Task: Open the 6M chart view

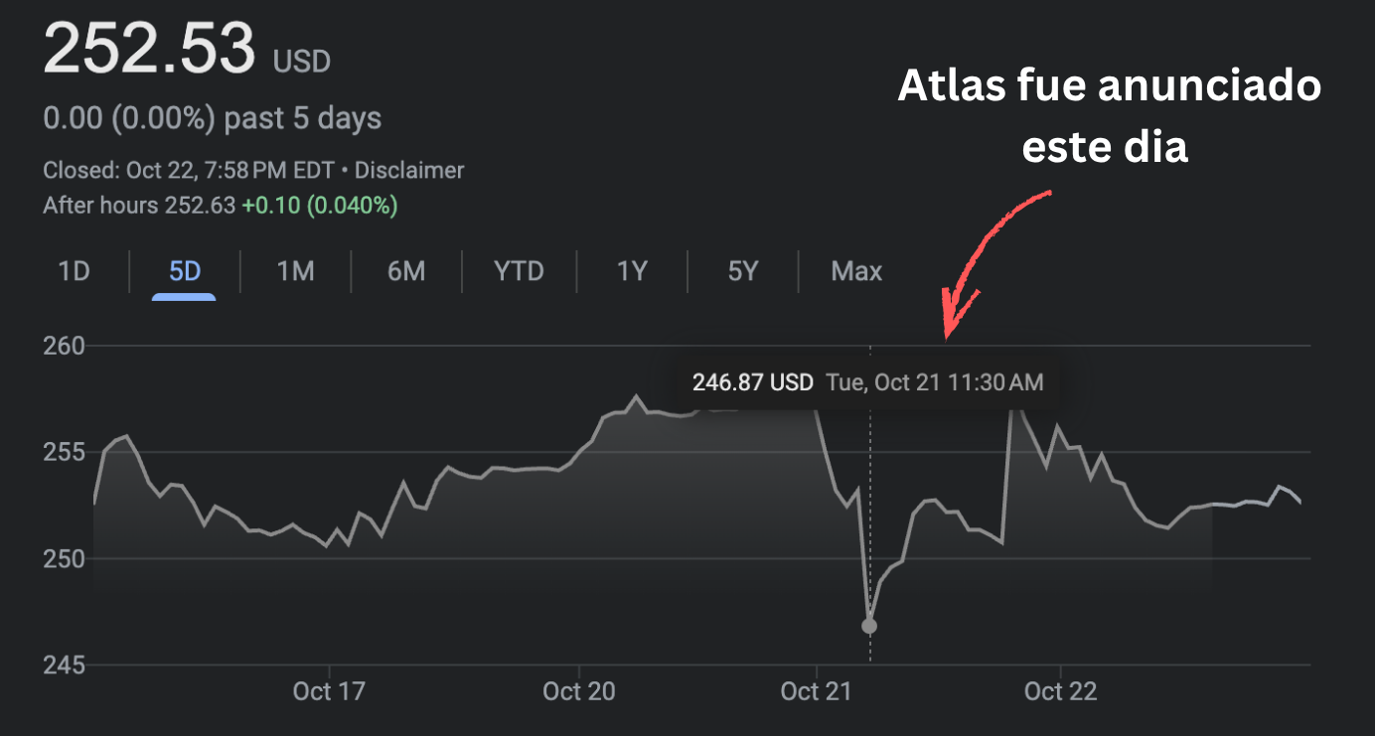Action: (x=406, y=271)
